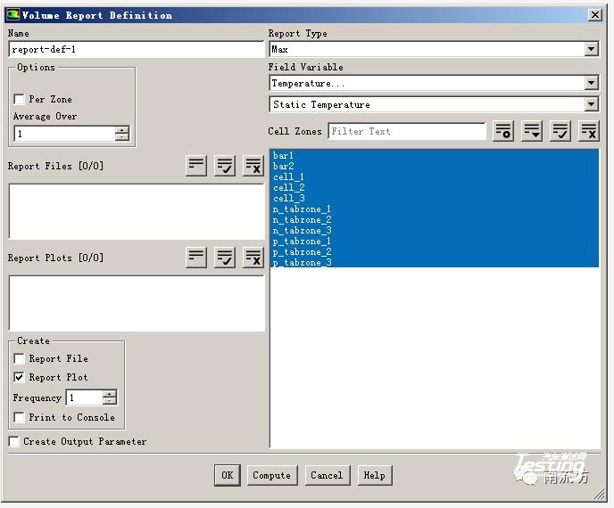Enable Print to Console checkbox
Screen dimensions: 614x508
19,417
